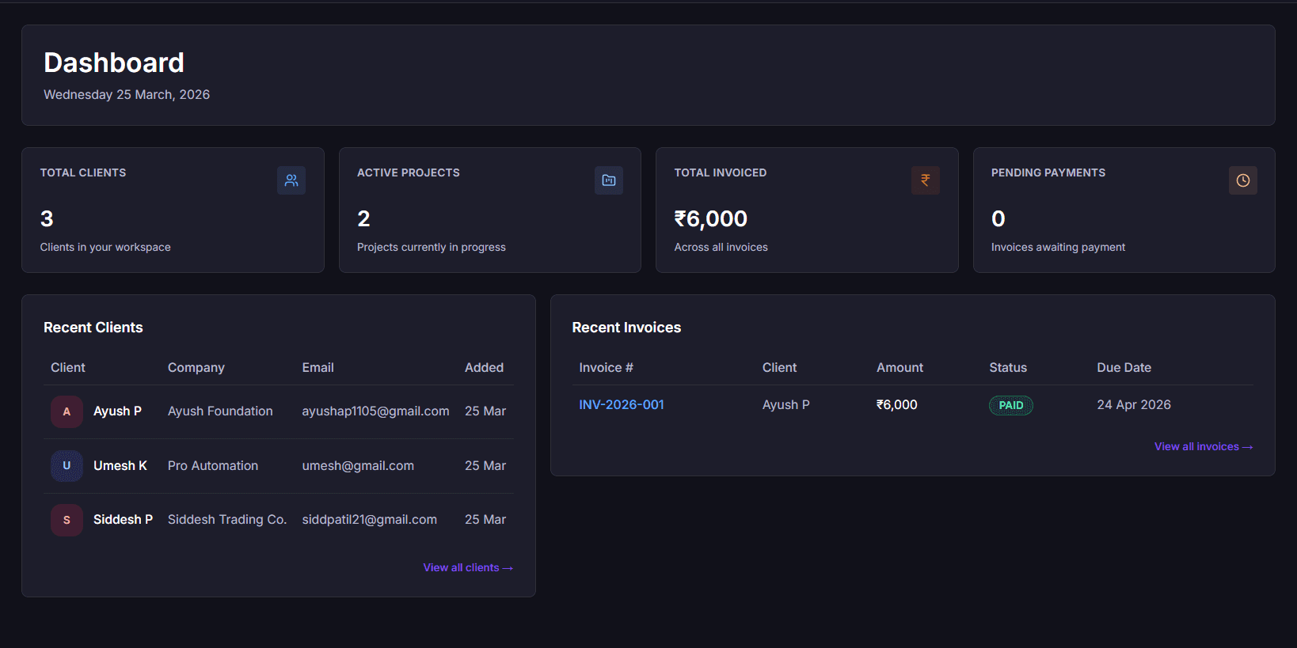Click the Recent Invoices heading
Viewport: 1297px width, 648px height.
coord(626,328)
